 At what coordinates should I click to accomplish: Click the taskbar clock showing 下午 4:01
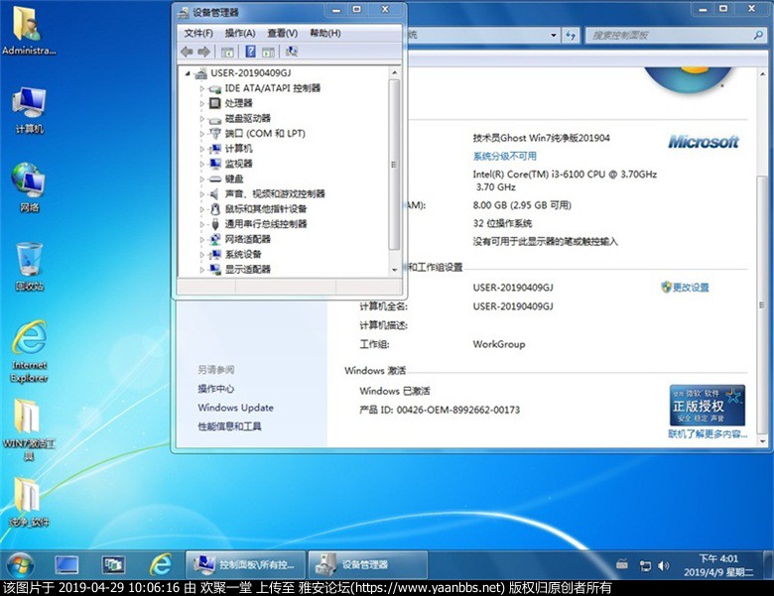(x=718, y=565)
